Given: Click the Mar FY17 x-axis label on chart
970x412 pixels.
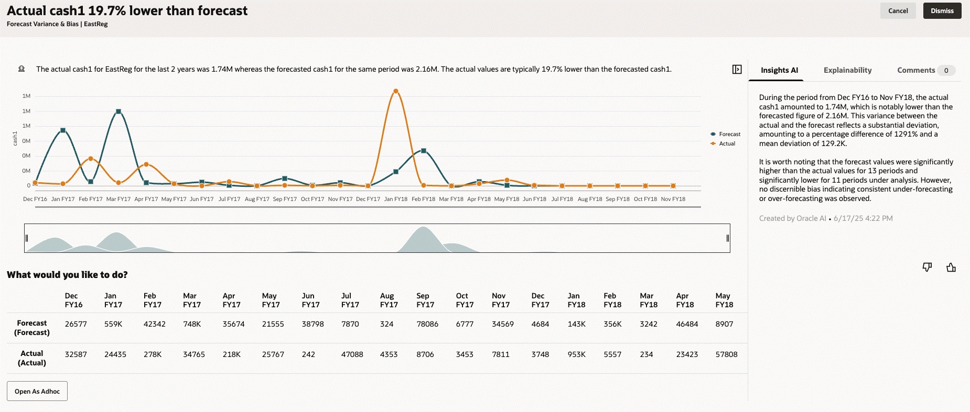Looking at the screenshot, I should point(118,199).
